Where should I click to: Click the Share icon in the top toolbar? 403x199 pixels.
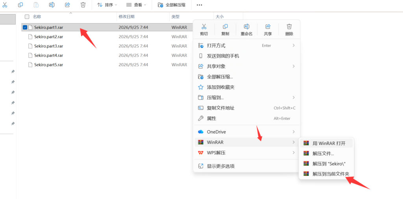67,5
